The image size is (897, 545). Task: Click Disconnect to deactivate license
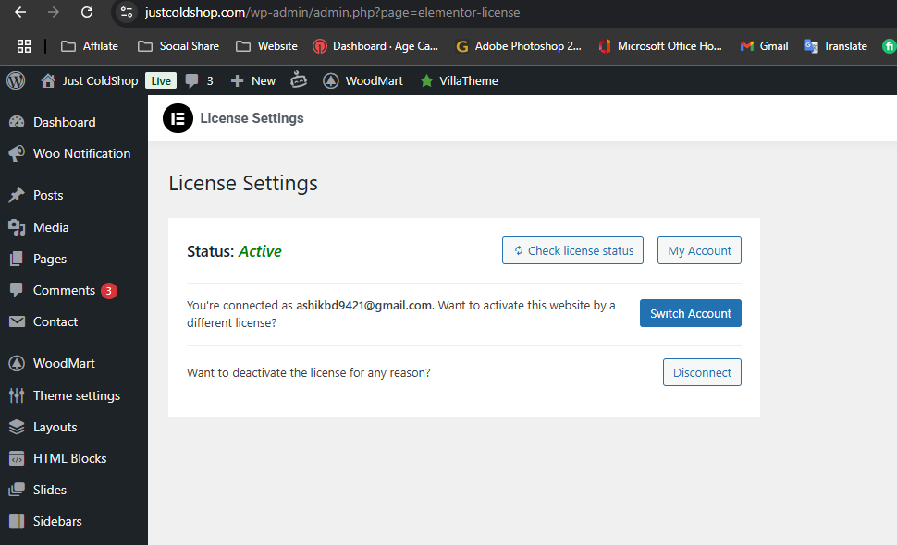coord(701,372)
